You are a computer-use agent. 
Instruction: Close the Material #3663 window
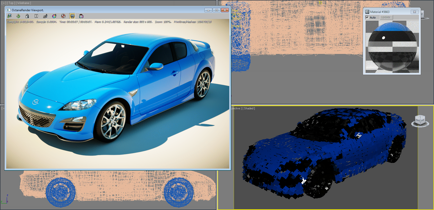[414, 12]
